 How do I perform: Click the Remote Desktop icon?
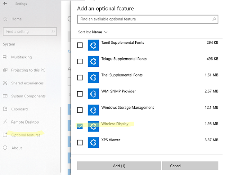[x=5, y=122]
